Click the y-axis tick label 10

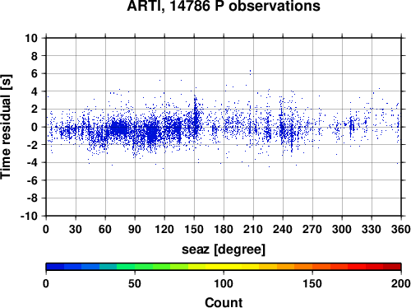tap(31, 38)
